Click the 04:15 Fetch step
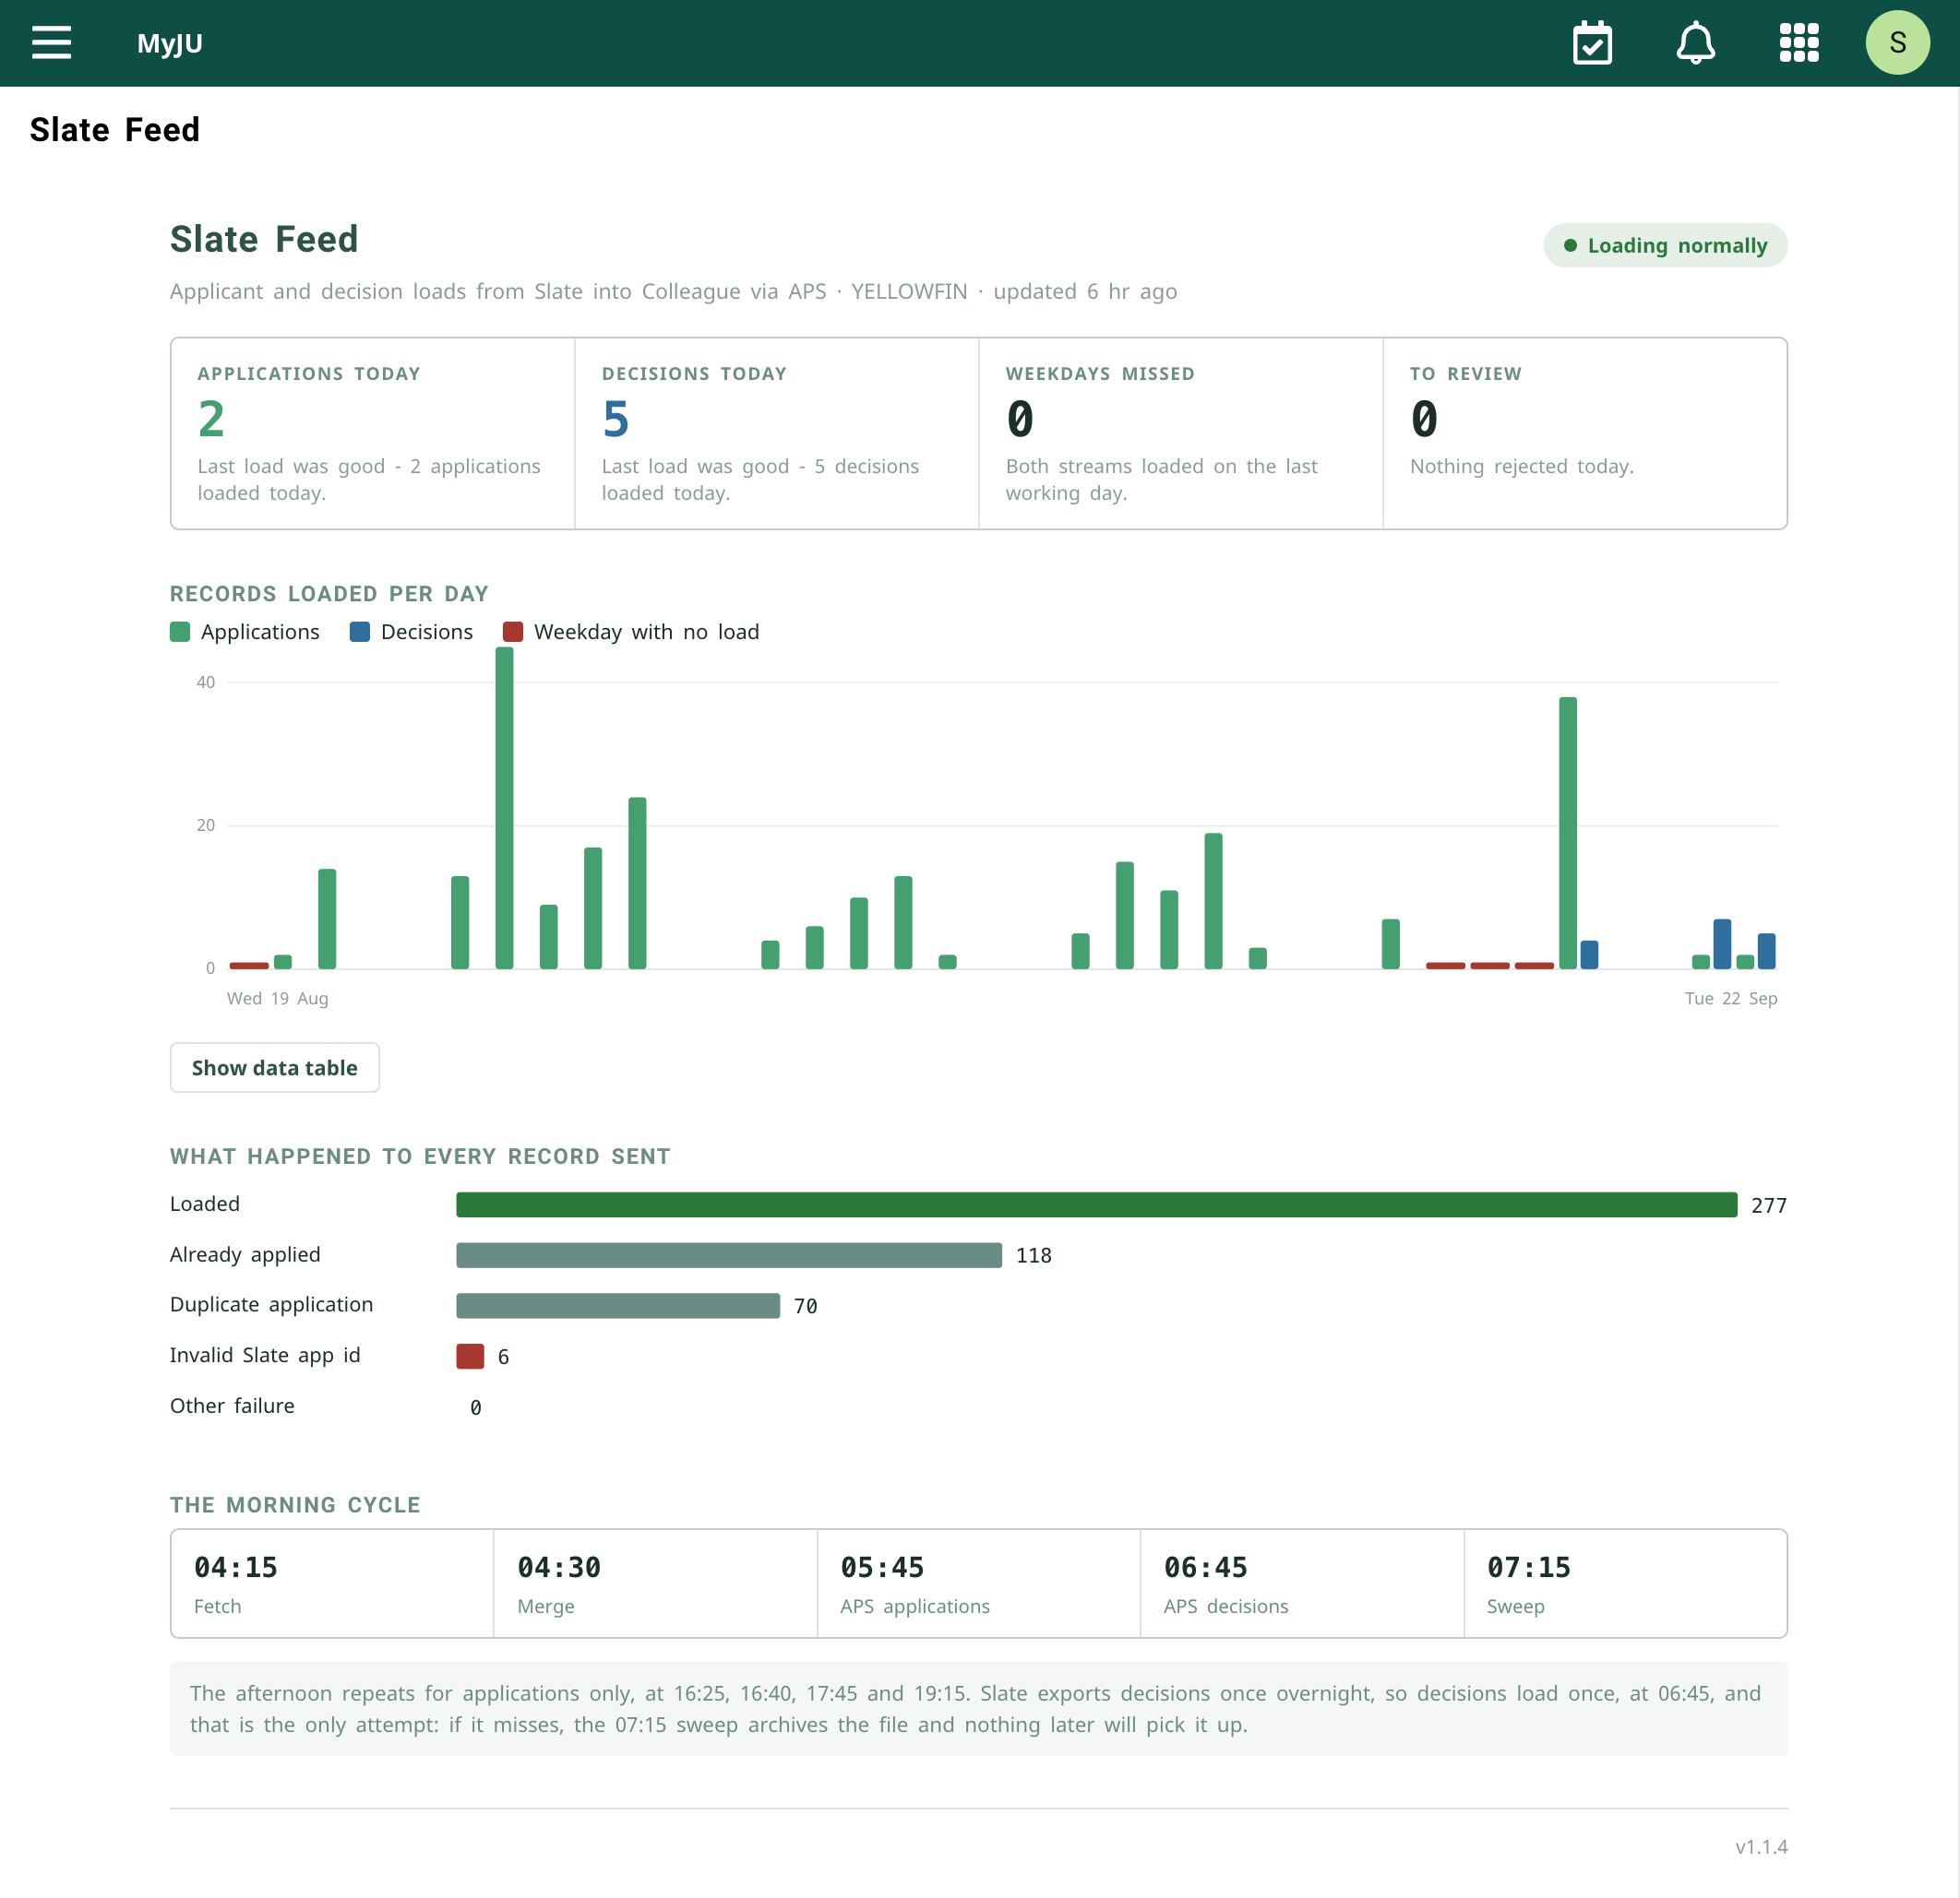Image resolution: width=1960 pixels, height=1898 pixels. [332, 1584]
